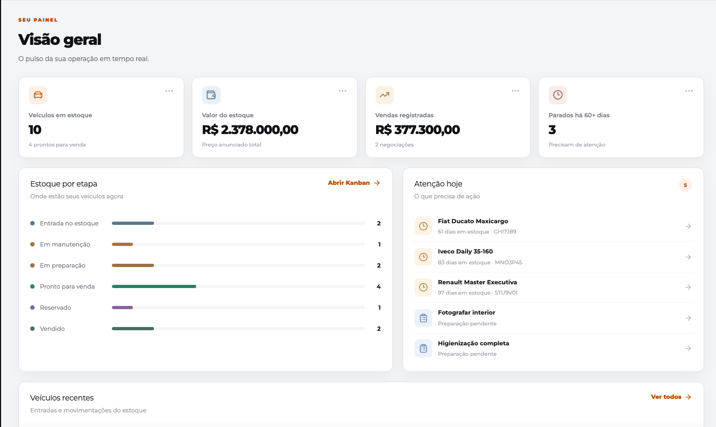The image size is (716, 427).
Task: Click the 4 prontos para venda caption
Action: (57, 145)
